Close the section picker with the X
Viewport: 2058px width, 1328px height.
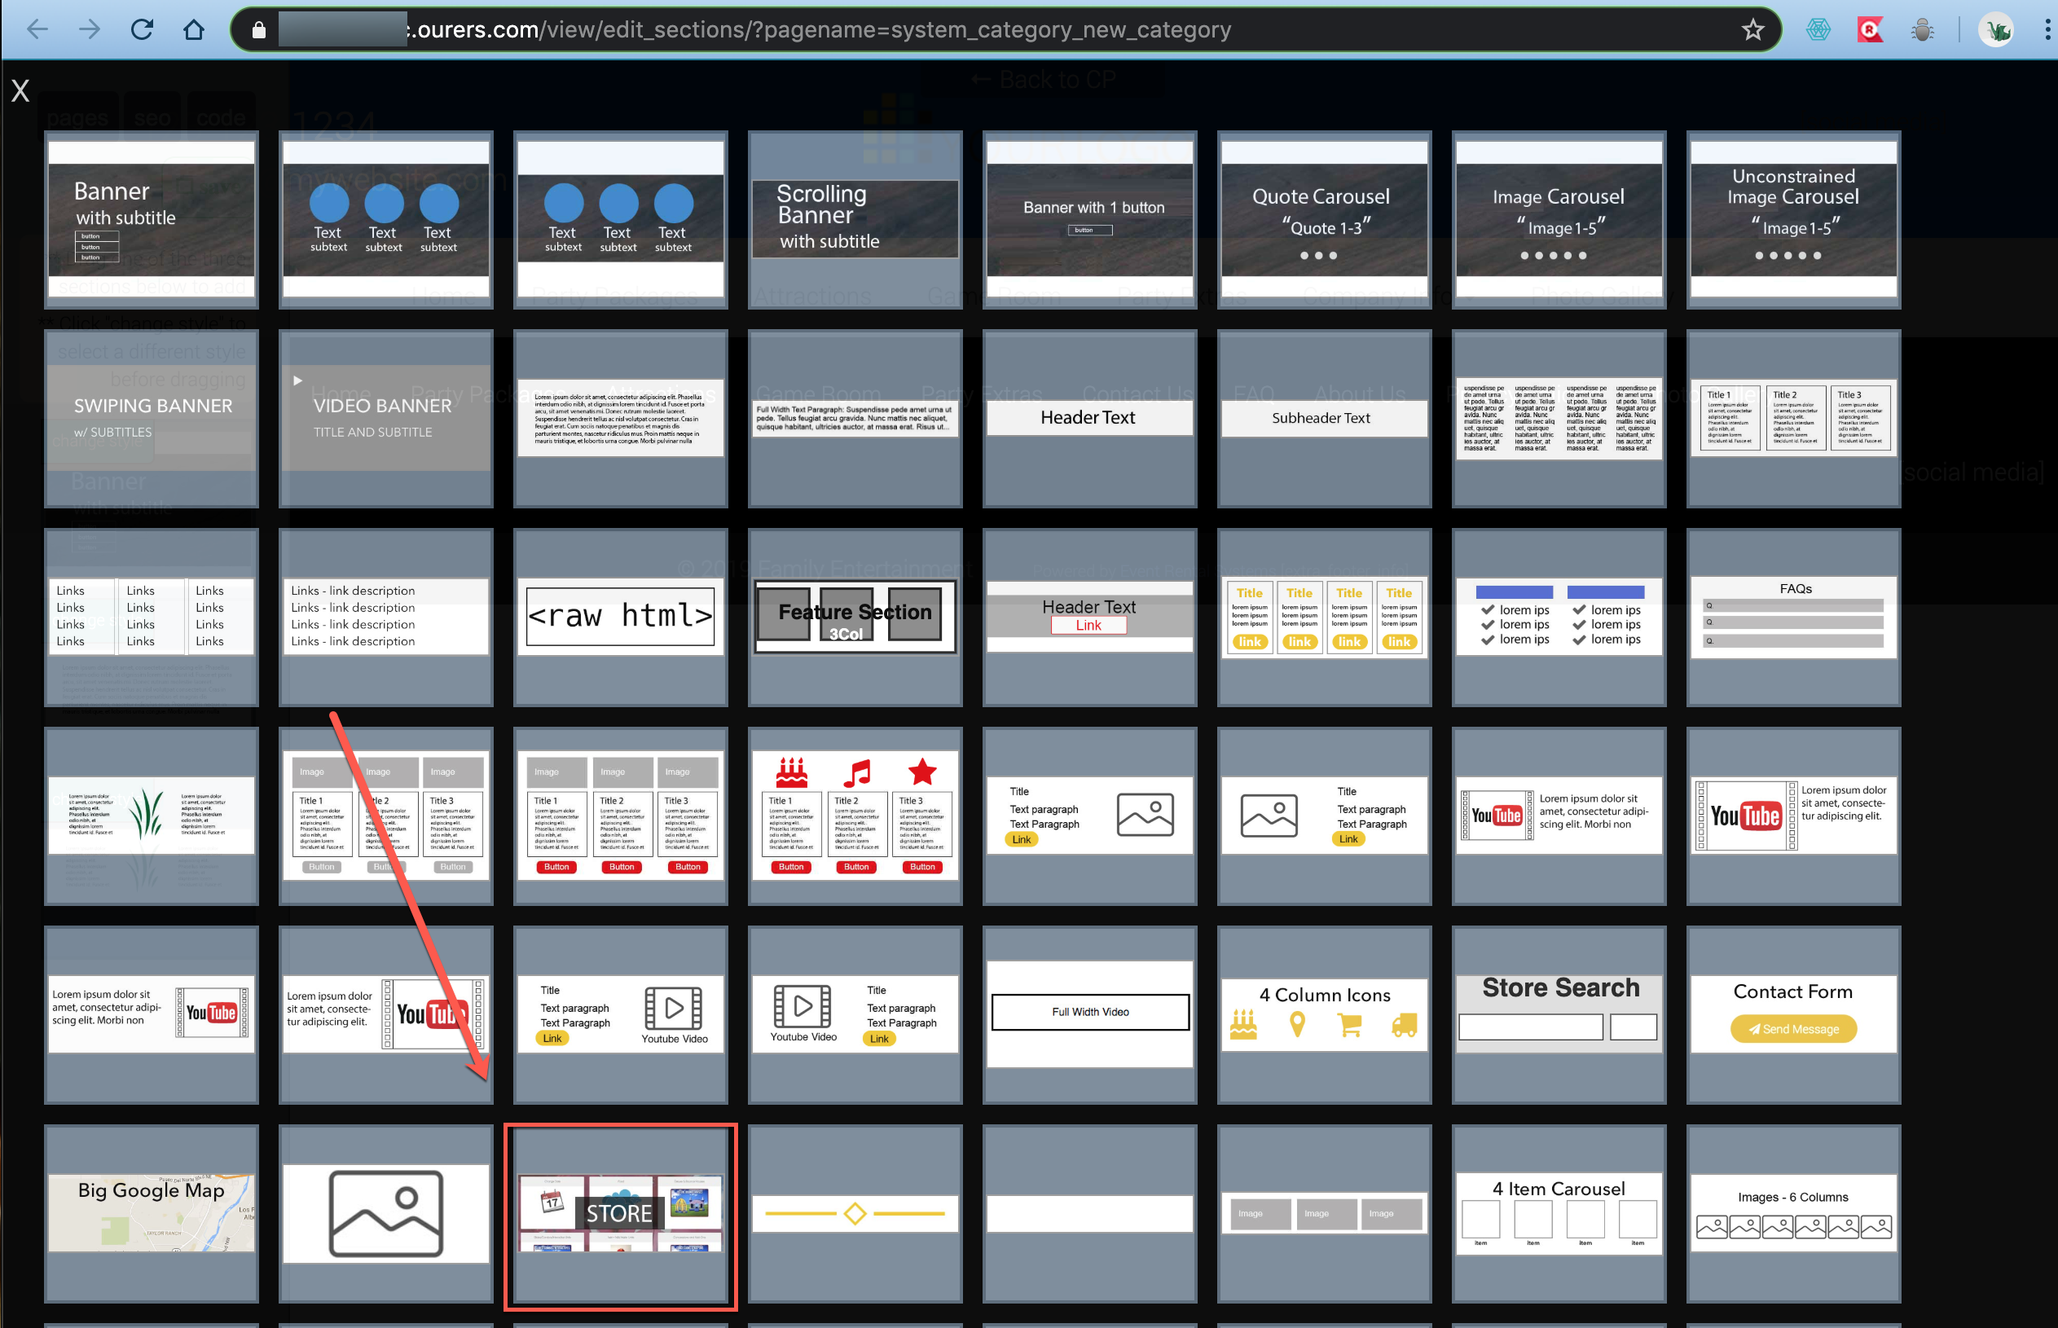click(20, 90)
